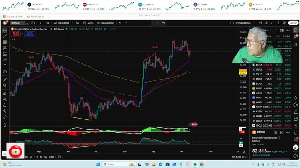The height and width of the screenshot is (168, 300).
Task: Toggle hide all drawings eye icon
Action: (x=5, y=111)
